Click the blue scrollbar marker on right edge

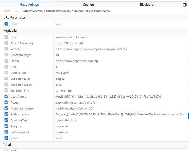188,115
